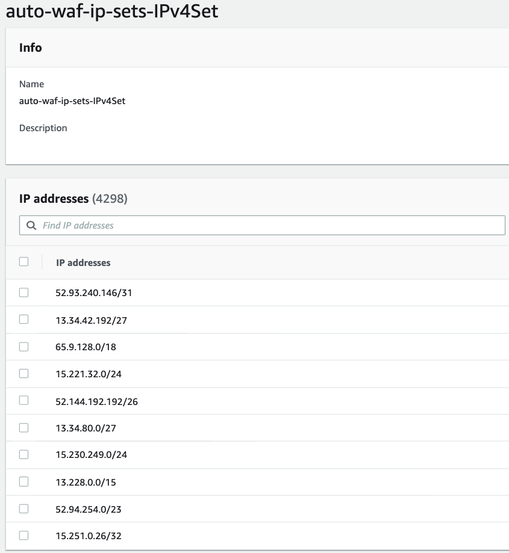
Task: Tick the box next to 52.94.254.0/23
Action: [x=23, y=509]
